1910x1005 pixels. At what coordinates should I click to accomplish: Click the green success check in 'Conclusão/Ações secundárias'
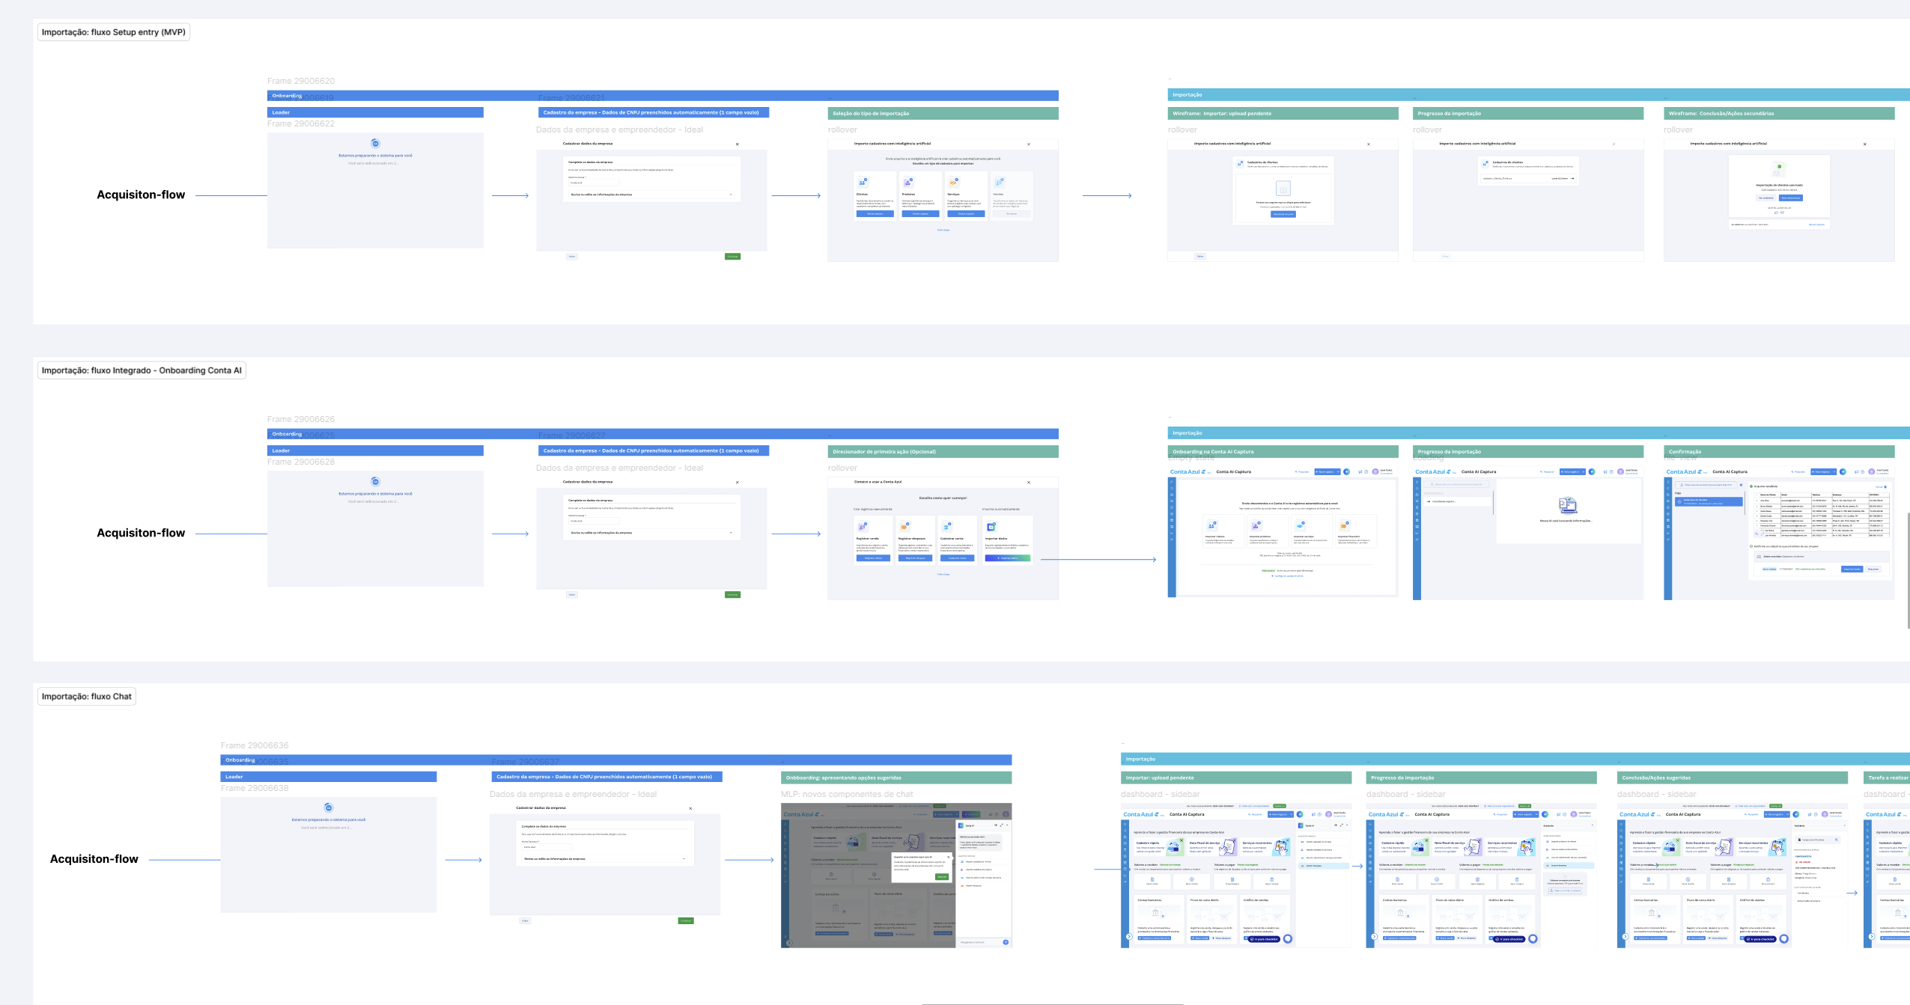pos(1779,167)
